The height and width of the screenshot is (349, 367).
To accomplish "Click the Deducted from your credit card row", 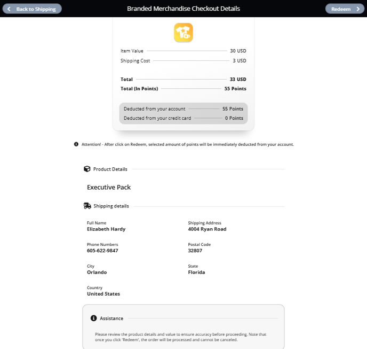I will click(183, 118).
